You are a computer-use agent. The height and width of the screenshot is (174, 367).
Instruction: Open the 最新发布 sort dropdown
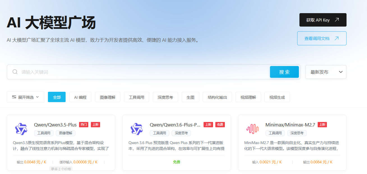326,72
